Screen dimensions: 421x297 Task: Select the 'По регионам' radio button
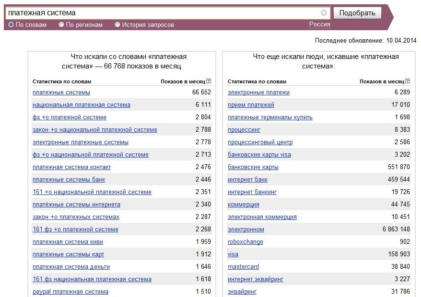click(x=61, y=25)
